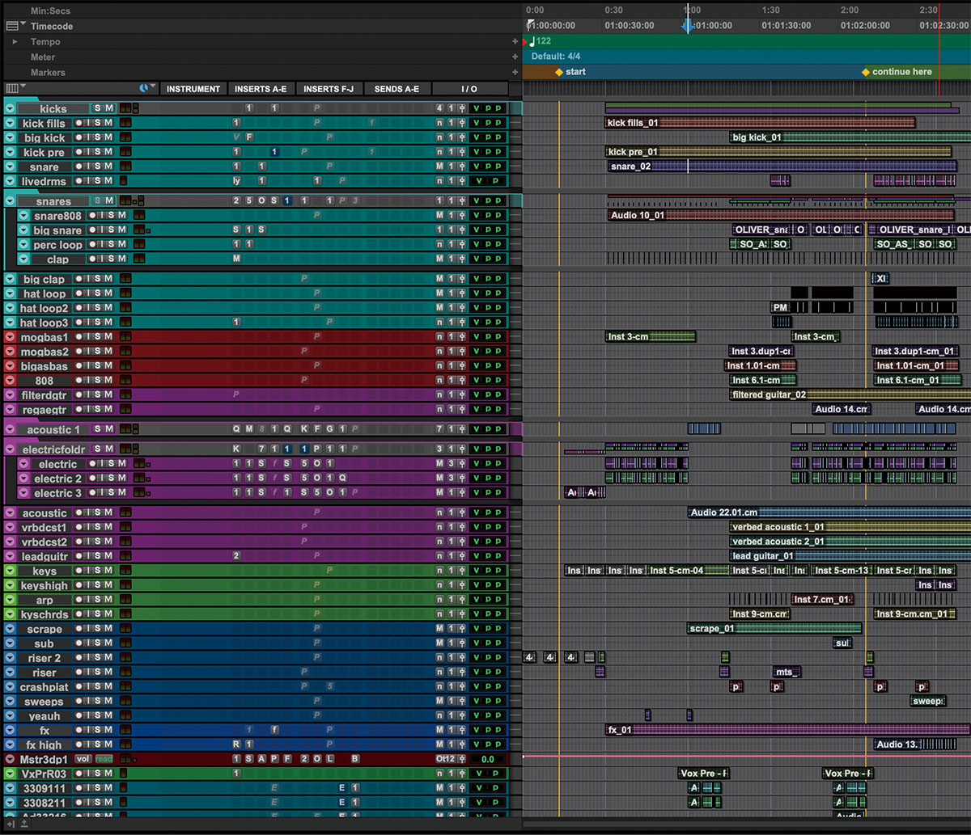
Task: Open the K insert on electricfoldr track
Action: click(x=237, y=449)
